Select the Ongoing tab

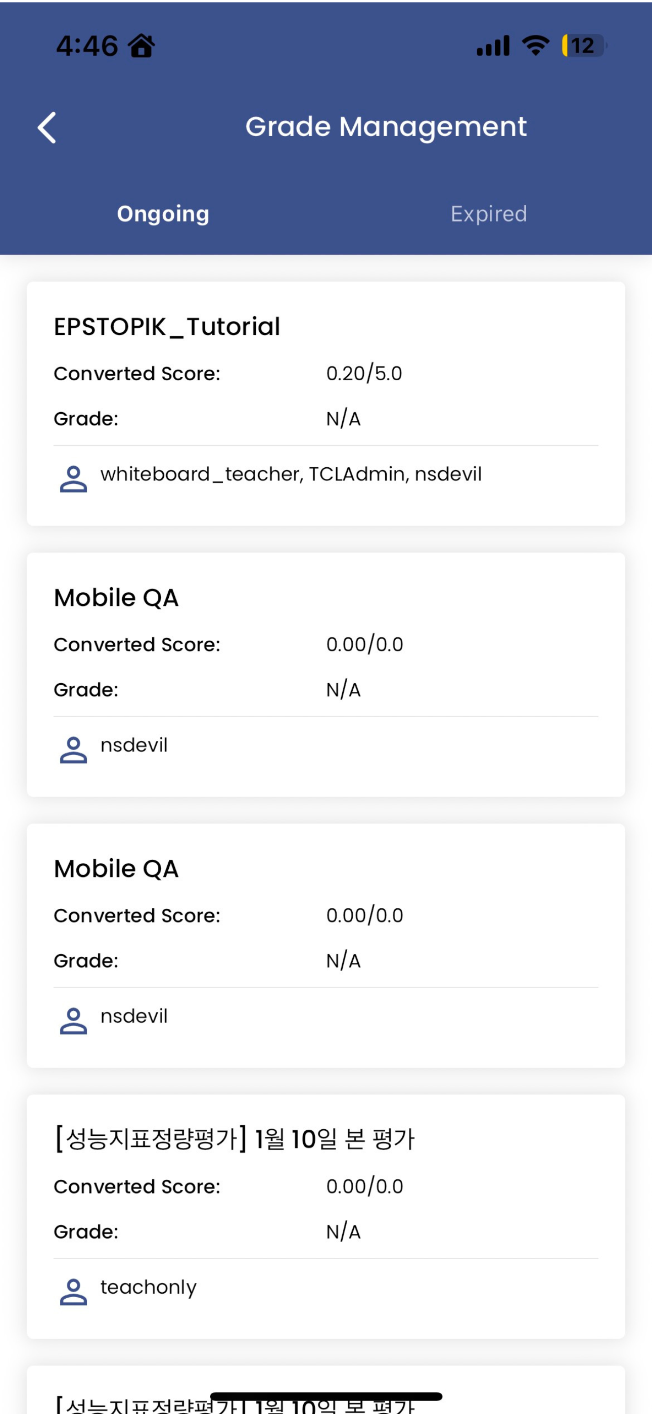pyautogui.click(x=163, y=213)
